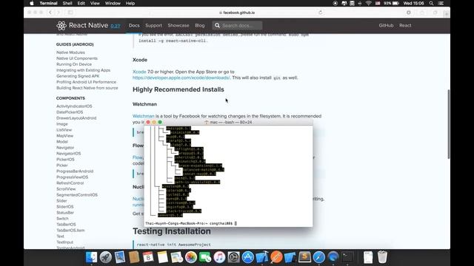The height and width of the screenshot is (266, 474).
Task: Click React Native atom logo
Action: pos(61,26)
